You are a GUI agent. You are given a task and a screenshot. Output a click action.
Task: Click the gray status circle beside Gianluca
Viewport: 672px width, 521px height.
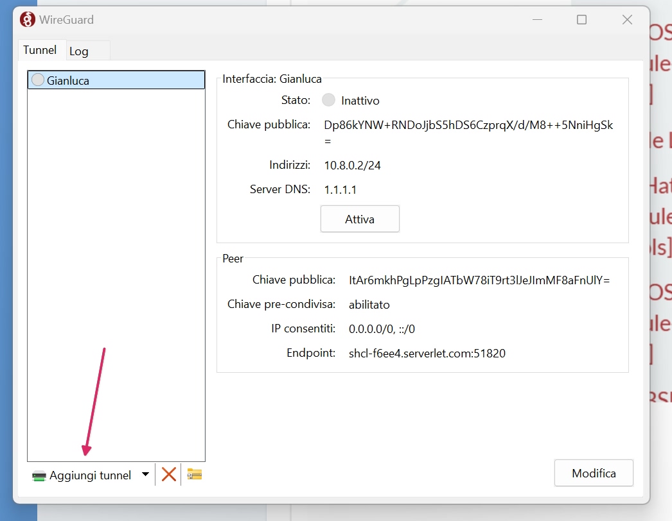pyautogui.click(x=38, y=80)
